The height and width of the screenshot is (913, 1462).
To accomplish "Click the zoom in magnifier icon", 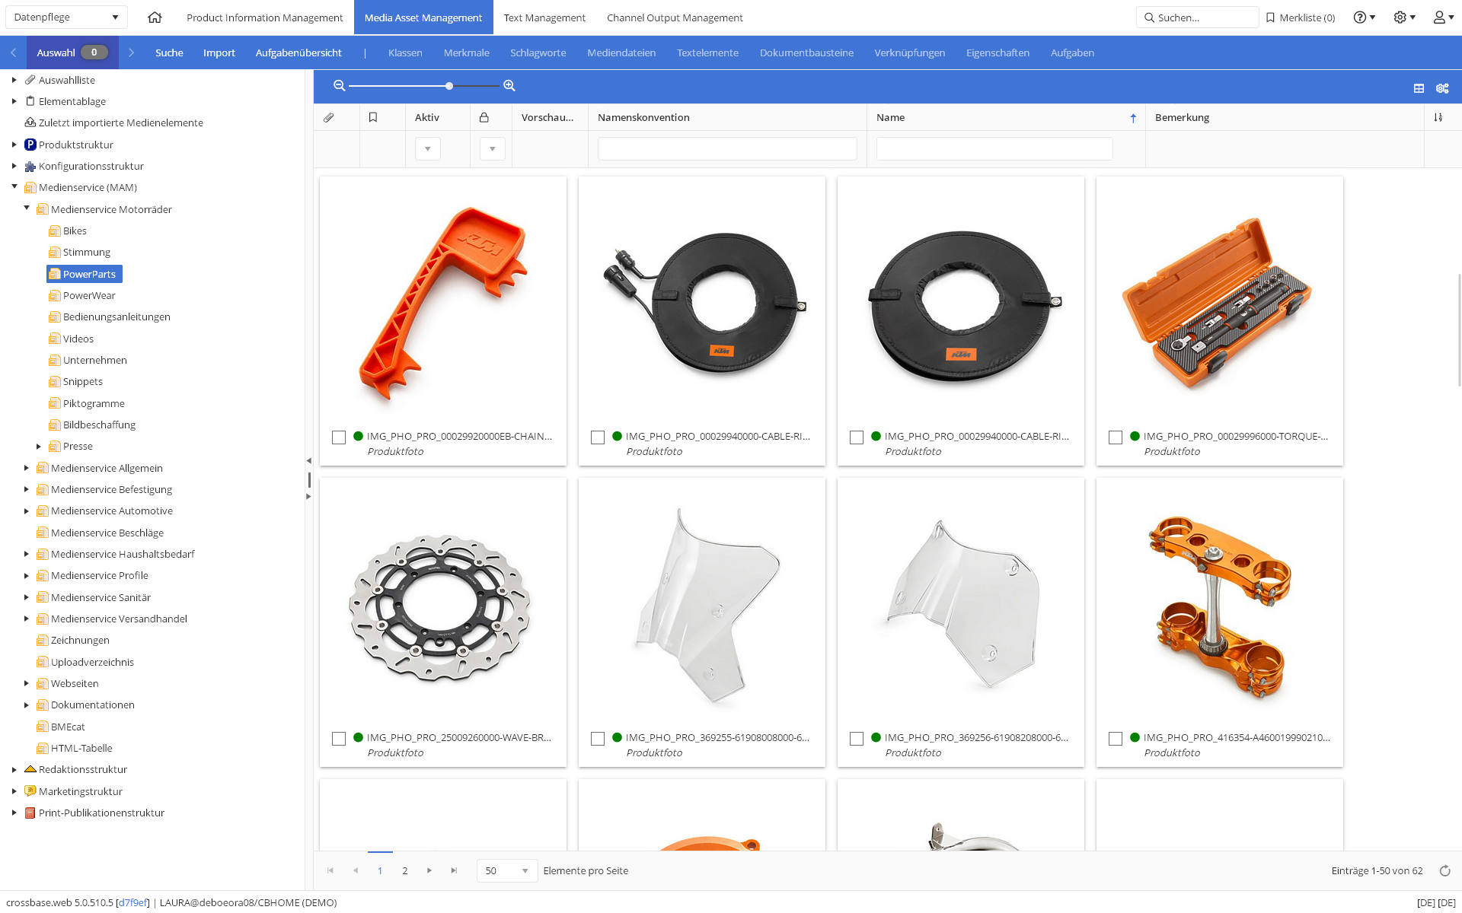I will point(509,86).
